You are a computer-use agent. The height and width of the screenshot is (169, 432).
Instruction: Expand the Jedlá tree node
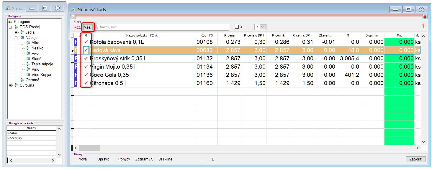pyautogui.click(x=16, y=32)
